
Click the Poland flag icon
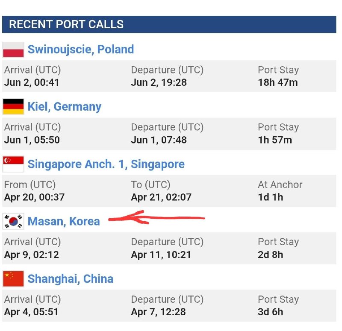(13, 50)
